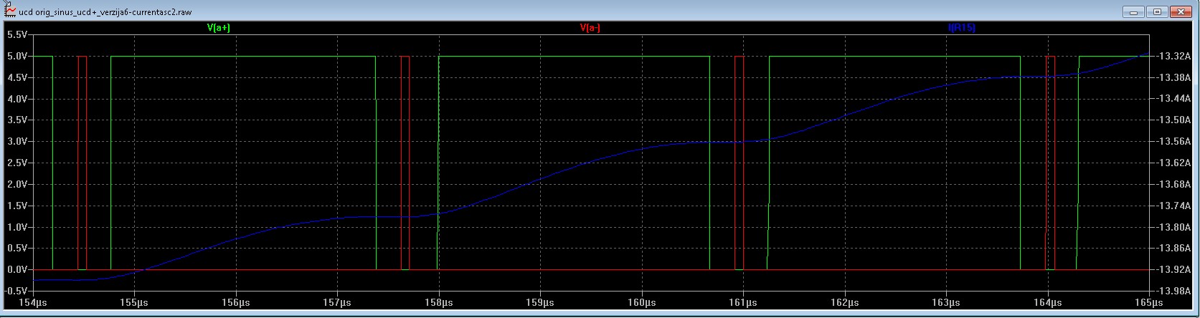Click the -13.62A right axis label
The width and height of the screenshot is (1200, 318).
pyautogui.click(x=1172, y=163)
